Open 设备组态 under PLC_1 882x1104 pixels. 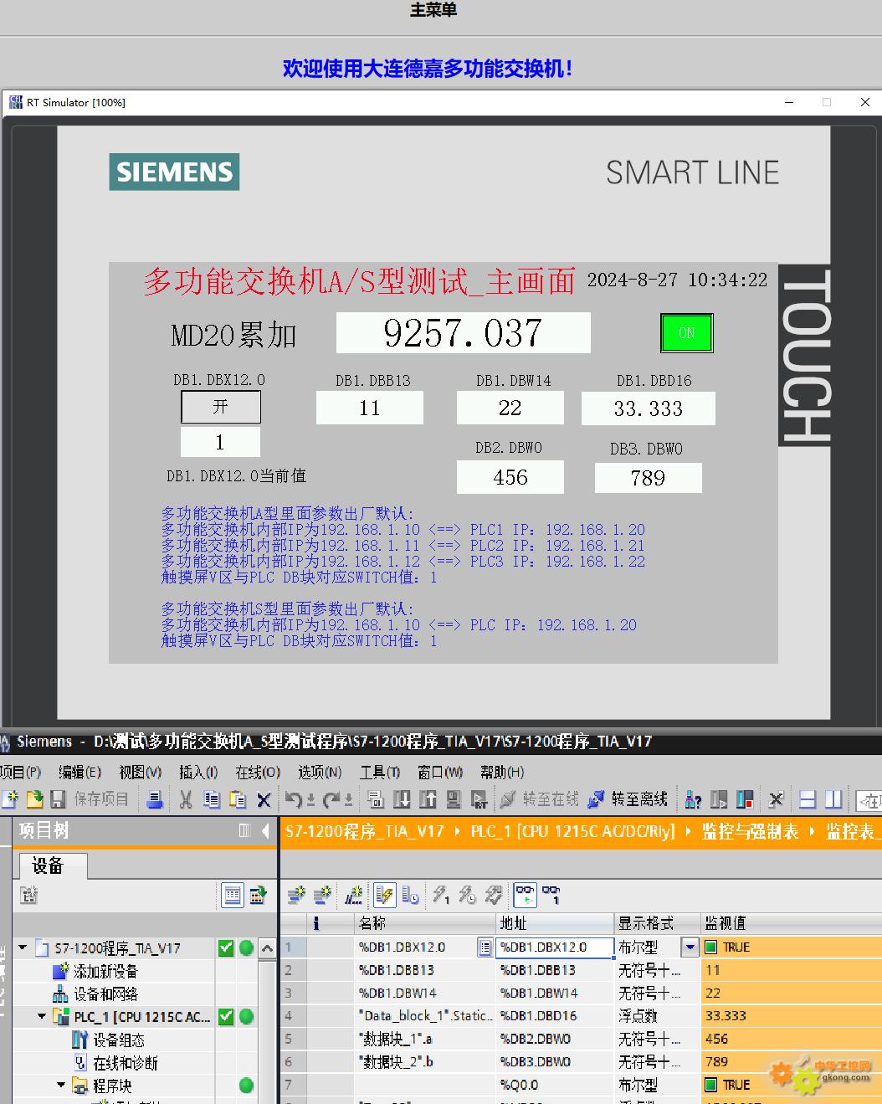pyautogui.click(x=119, y=1040)
